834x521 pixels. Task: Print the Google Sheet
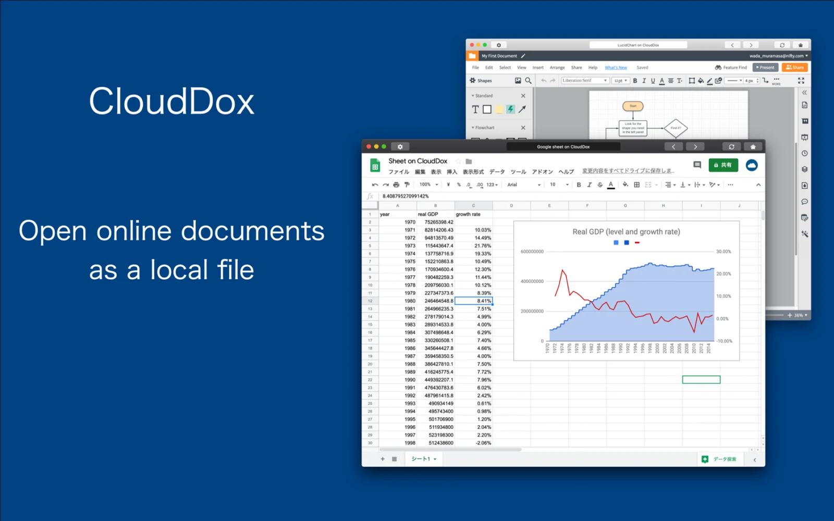[x=396, y=184]
